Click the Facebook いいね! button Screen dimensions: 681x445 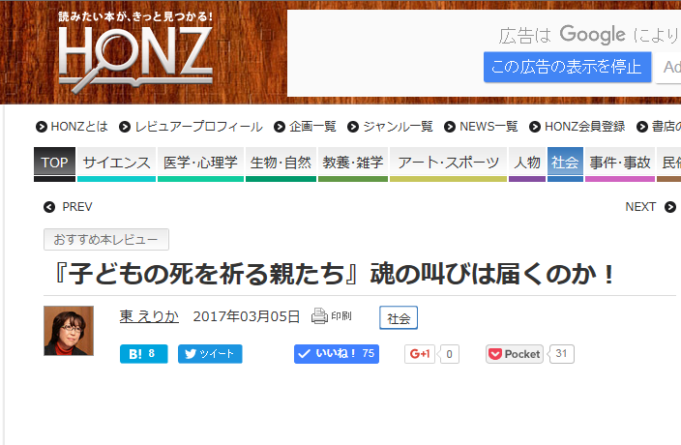337,354
